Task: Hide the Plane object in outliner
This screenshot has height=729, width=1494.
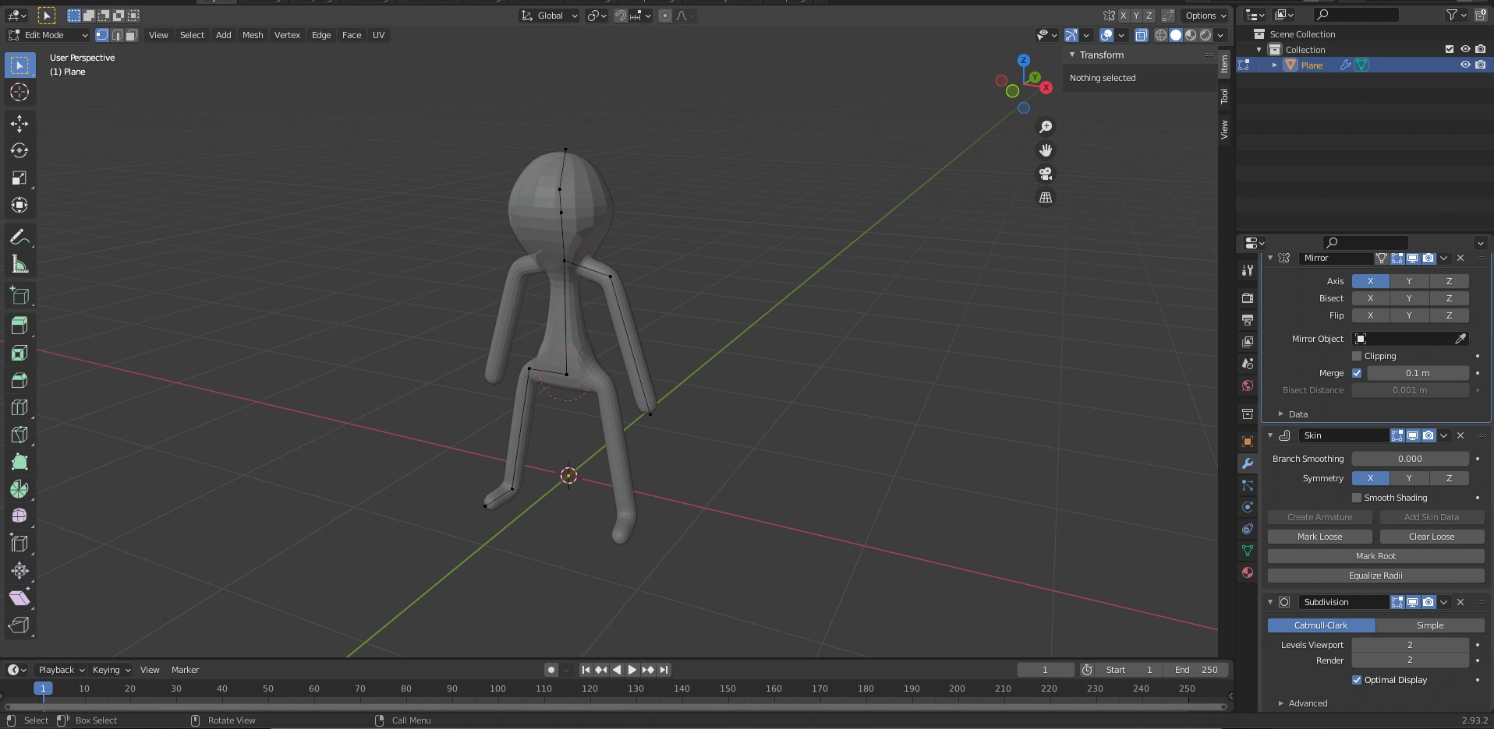Action: click(x=1465, y=65)
